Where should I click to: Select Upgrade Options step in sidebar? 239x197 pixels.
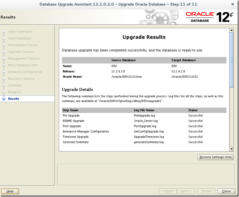[21, 52]
